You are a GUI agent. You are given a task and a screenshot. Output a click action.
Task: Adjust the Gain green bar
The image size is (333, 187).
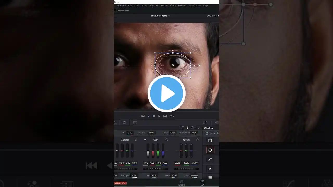158,151
